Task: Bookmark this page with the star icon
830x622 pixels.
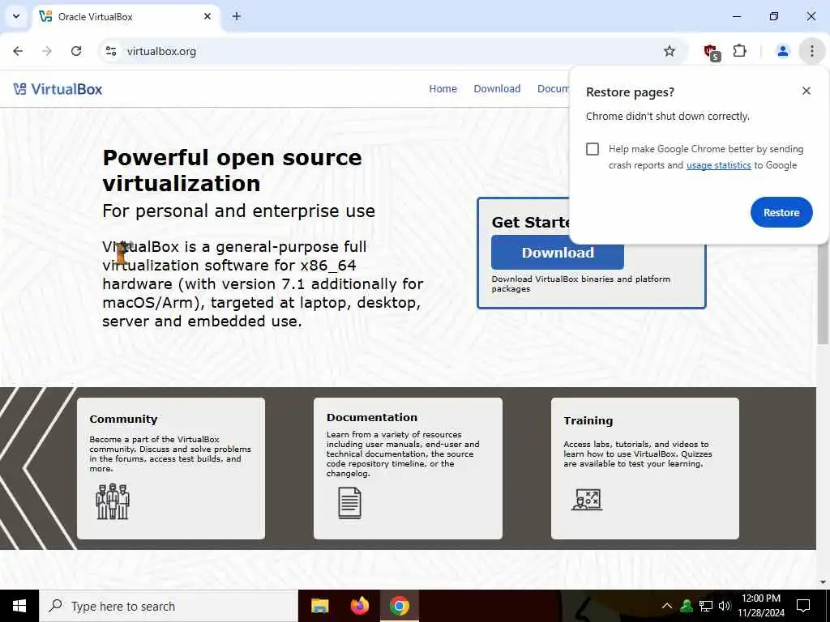Action: tap(670, 51)
